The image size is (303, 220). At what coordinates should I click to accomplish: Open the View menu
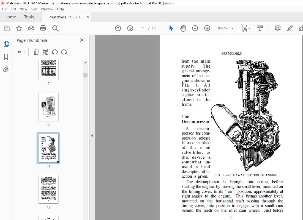[x=23, y=9]
